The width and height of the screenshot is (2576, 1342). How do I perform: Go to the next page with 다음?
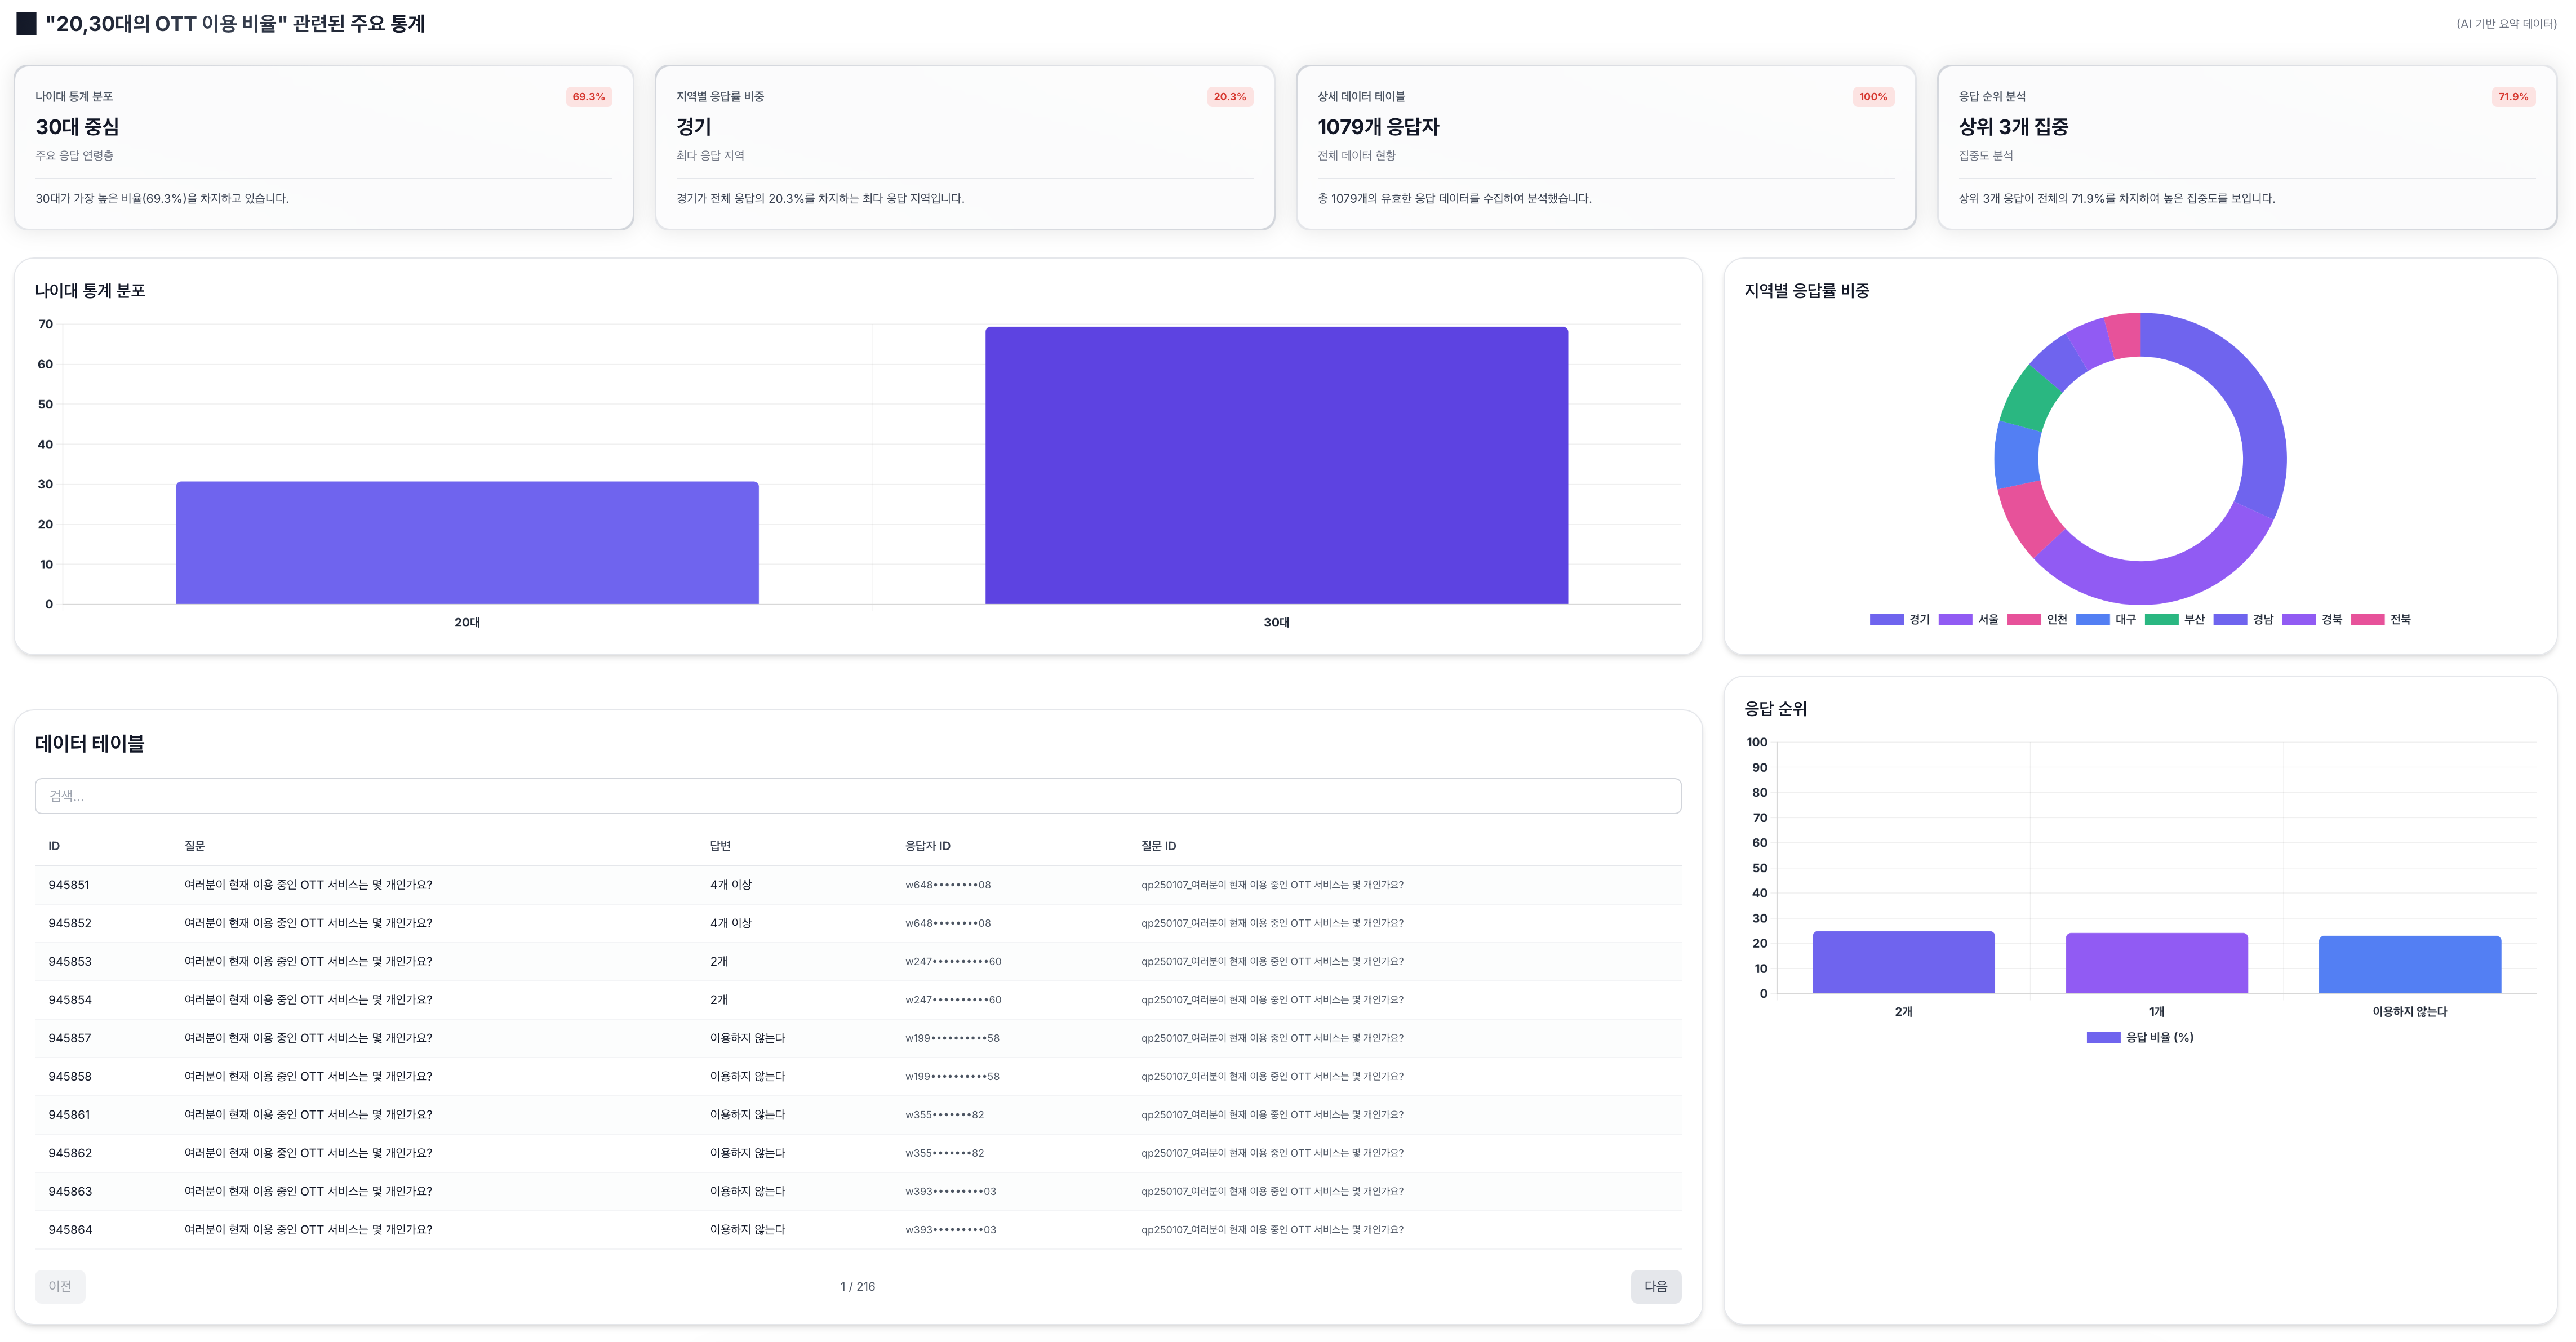point(1655,1286)
